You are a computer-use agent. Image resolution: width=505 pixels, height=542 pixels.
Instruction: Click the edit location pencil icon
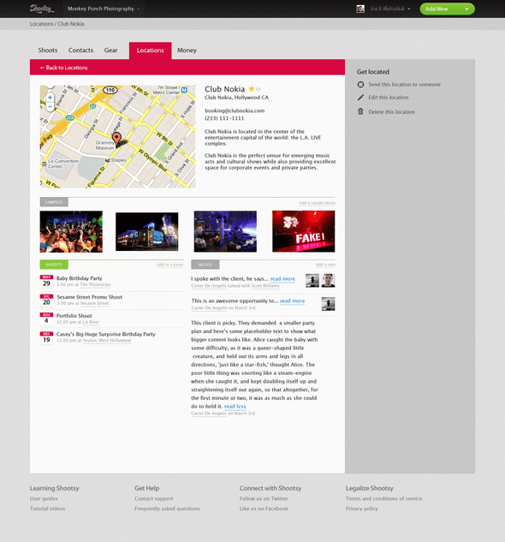[360, 98]
